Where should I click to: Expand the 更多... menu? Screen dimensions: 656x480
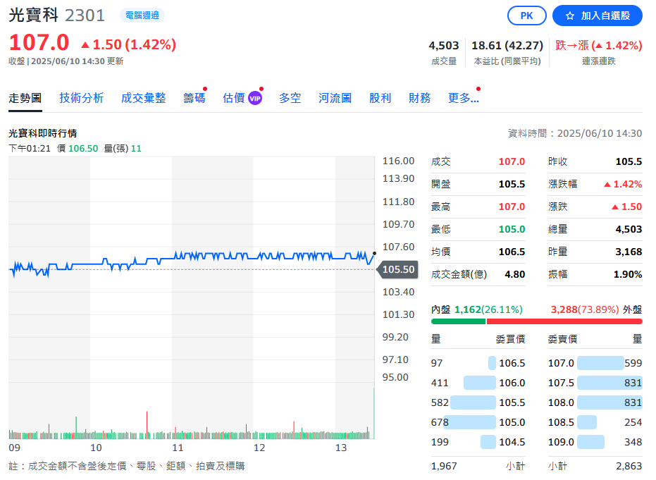pyautogui.click(x=463, y=99)
